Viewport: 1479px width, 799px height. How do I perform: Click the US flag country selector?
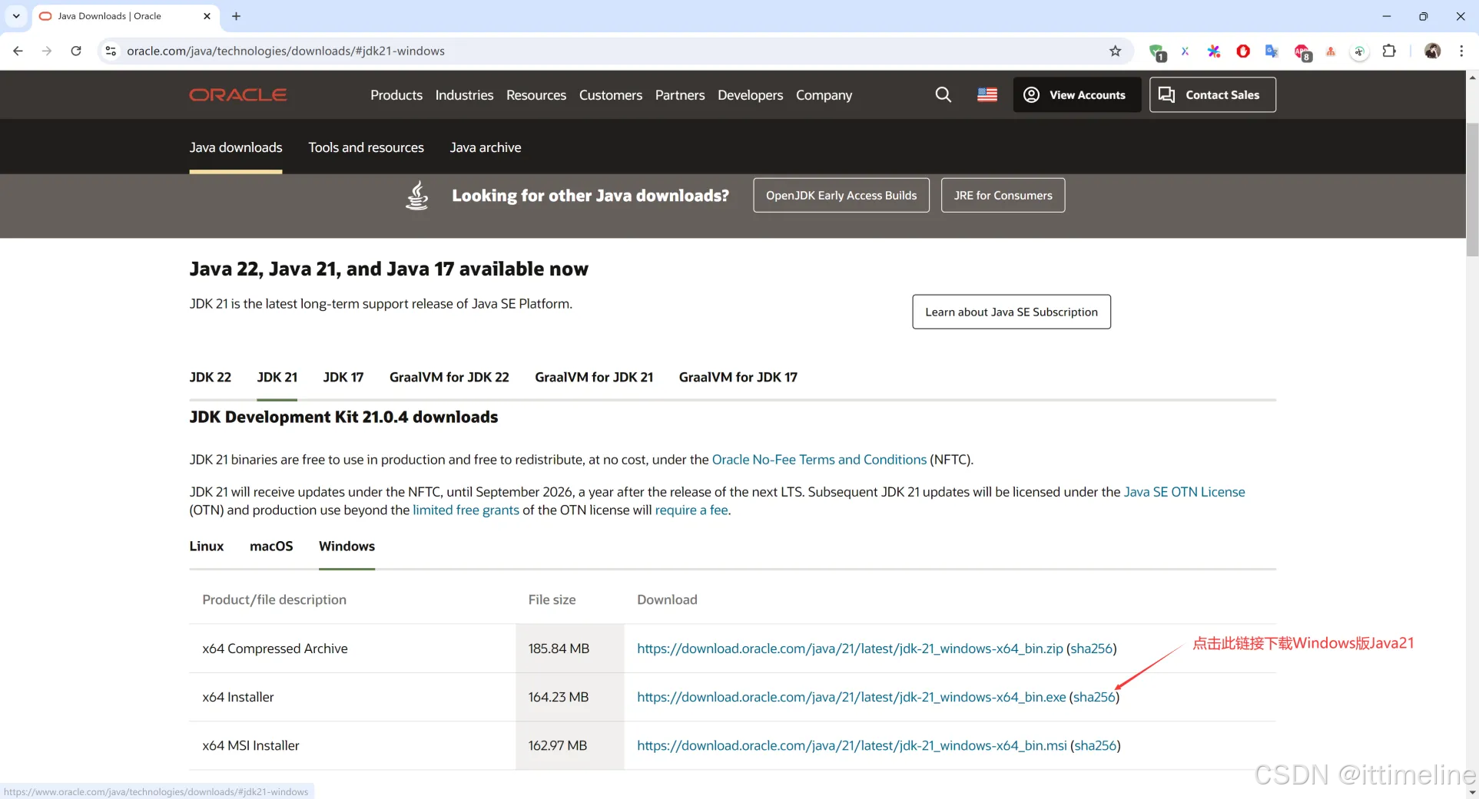coord(987,94)
